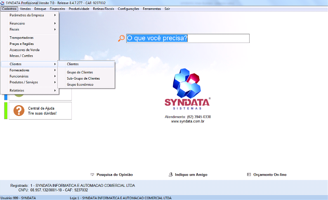This screenshot has width=328, height=200.
Task: Click the highlighted Clientes entry in Cadastros menu
Action: point(30,64)
